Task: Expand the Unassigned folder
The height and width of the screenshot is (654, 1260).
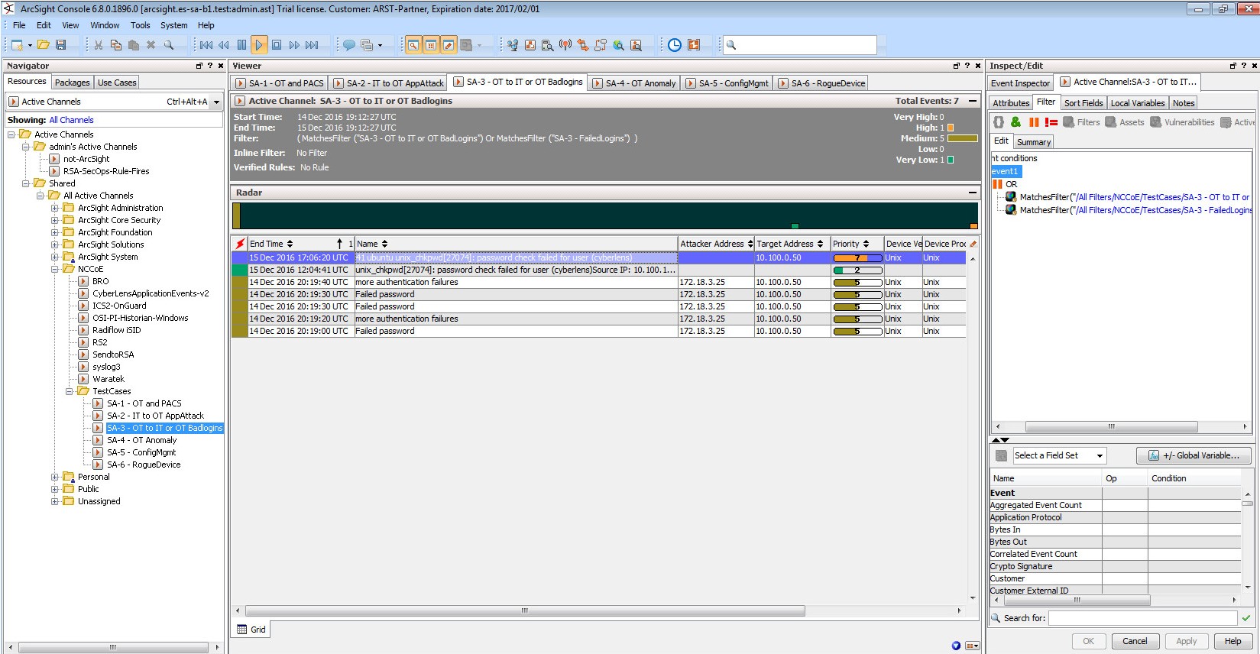Action: pyautogui.click(x=55, y=501)
